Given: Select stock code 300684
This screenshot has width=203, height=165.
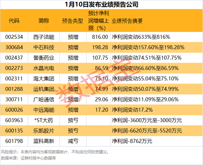Looking at the screenshot, I should pos(14,47).
